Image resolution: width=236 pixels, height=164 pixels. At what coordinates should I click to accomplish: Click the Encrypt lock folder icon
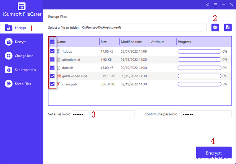[9, 28]
